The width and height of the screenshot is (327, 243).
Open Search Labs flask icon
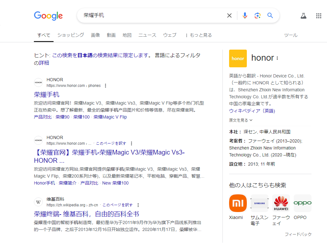pos(304,15)
